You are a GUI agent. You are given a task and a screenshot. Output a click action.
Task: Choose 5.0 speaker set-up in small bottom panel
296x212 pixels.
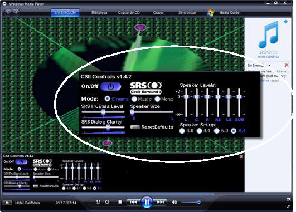[84, 188]
